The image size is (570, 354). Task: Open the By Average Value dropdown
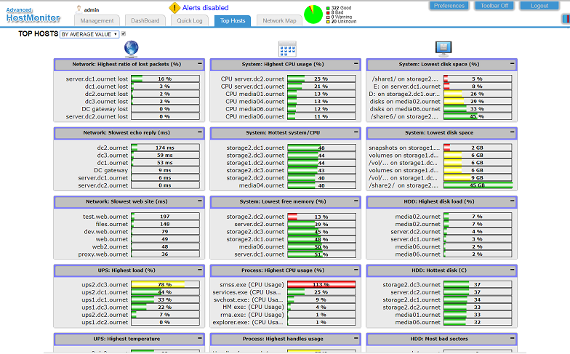89,34
